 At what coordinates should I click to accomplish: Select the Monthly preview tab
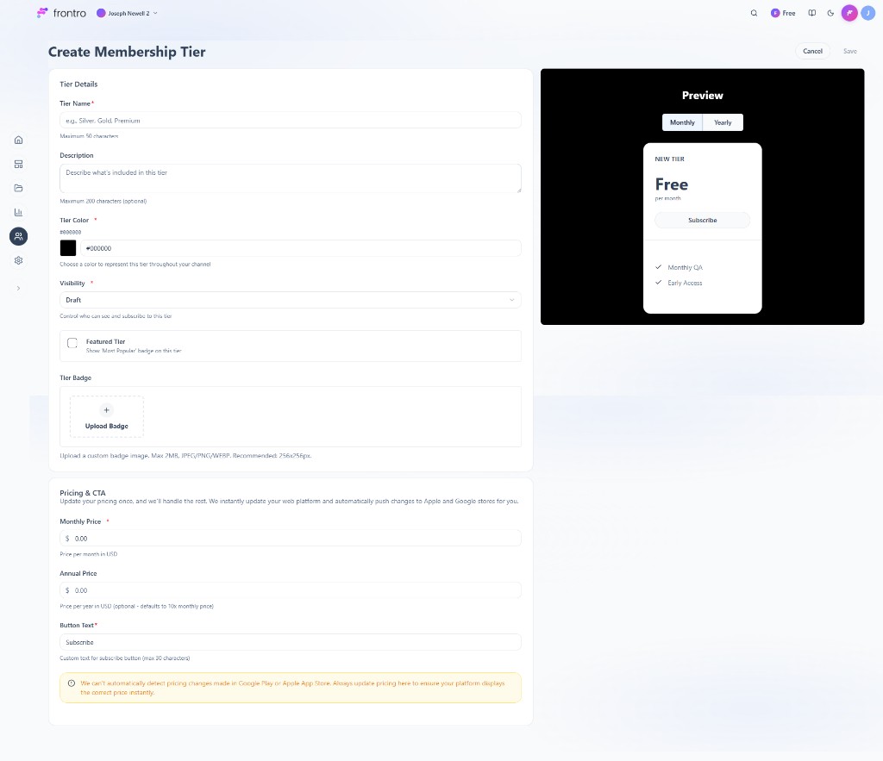pyautogui.click(x=682, y=122)
